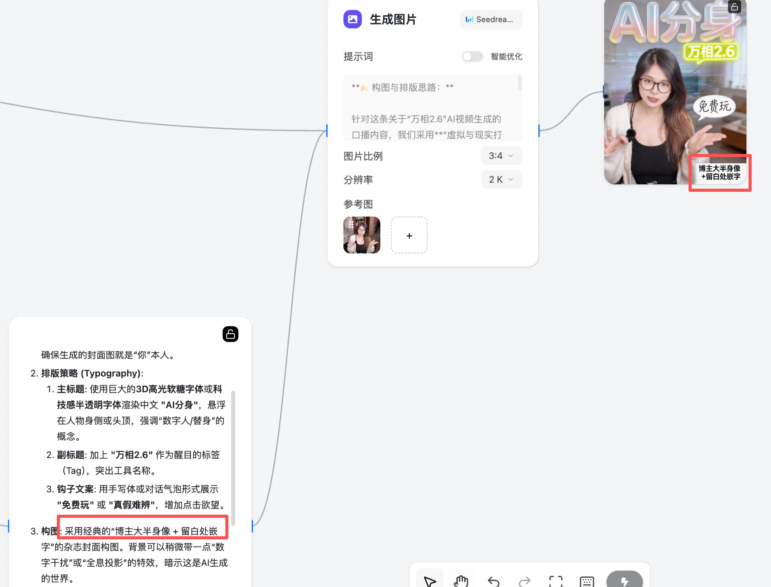Click the 生成图片 node icon
This screenshot has width=771, height=587.
(352, 19)
